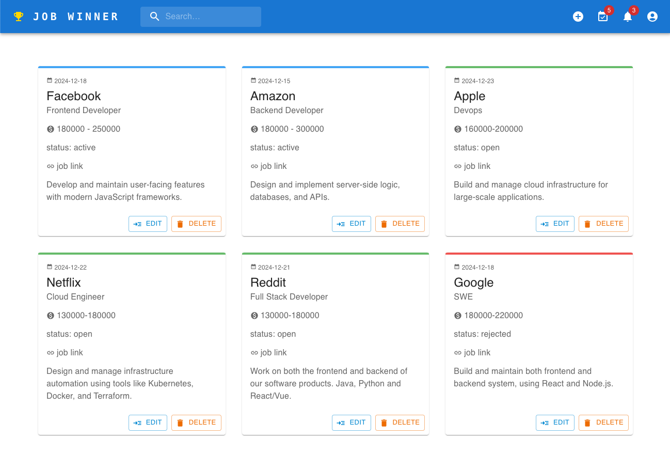Edit the Google job card
Screen dimensions: 670x470
point(555,422)
